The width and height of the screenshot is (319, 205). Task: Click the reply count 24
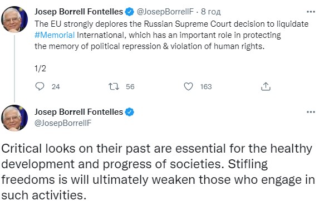(56, 87)
